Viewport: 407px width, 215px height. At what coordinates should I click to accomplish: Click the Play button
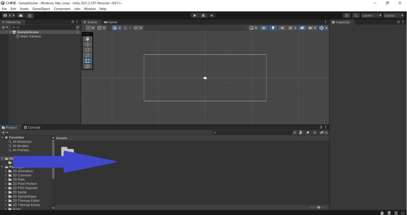point(195,15)
